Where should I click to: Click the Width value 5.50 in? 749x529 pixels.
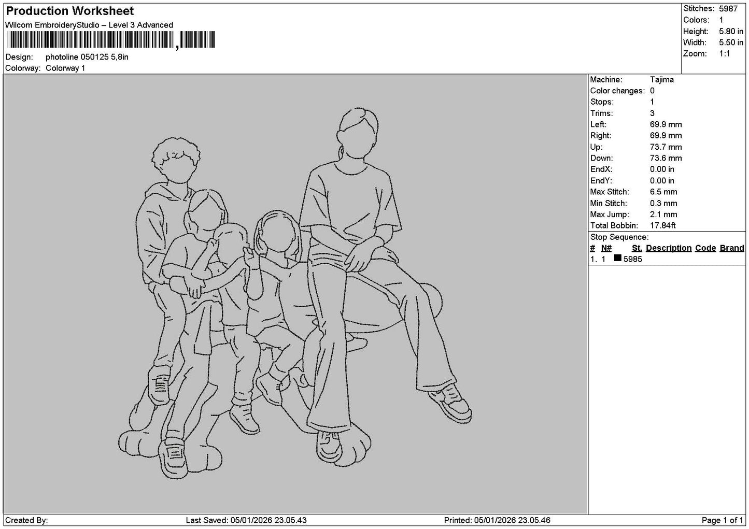click(x=731, y=43)
